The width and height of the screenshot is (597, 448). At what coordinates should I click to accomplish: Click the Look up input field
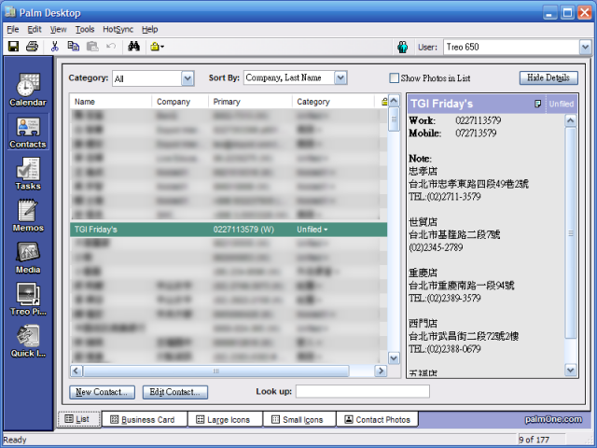pyautogui.click(x=363, y=391)
